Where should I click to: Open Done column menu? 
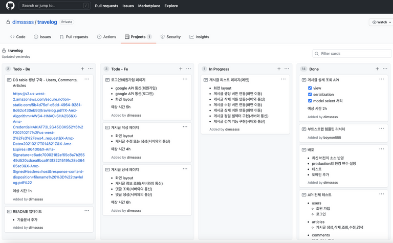coord(385,69)
